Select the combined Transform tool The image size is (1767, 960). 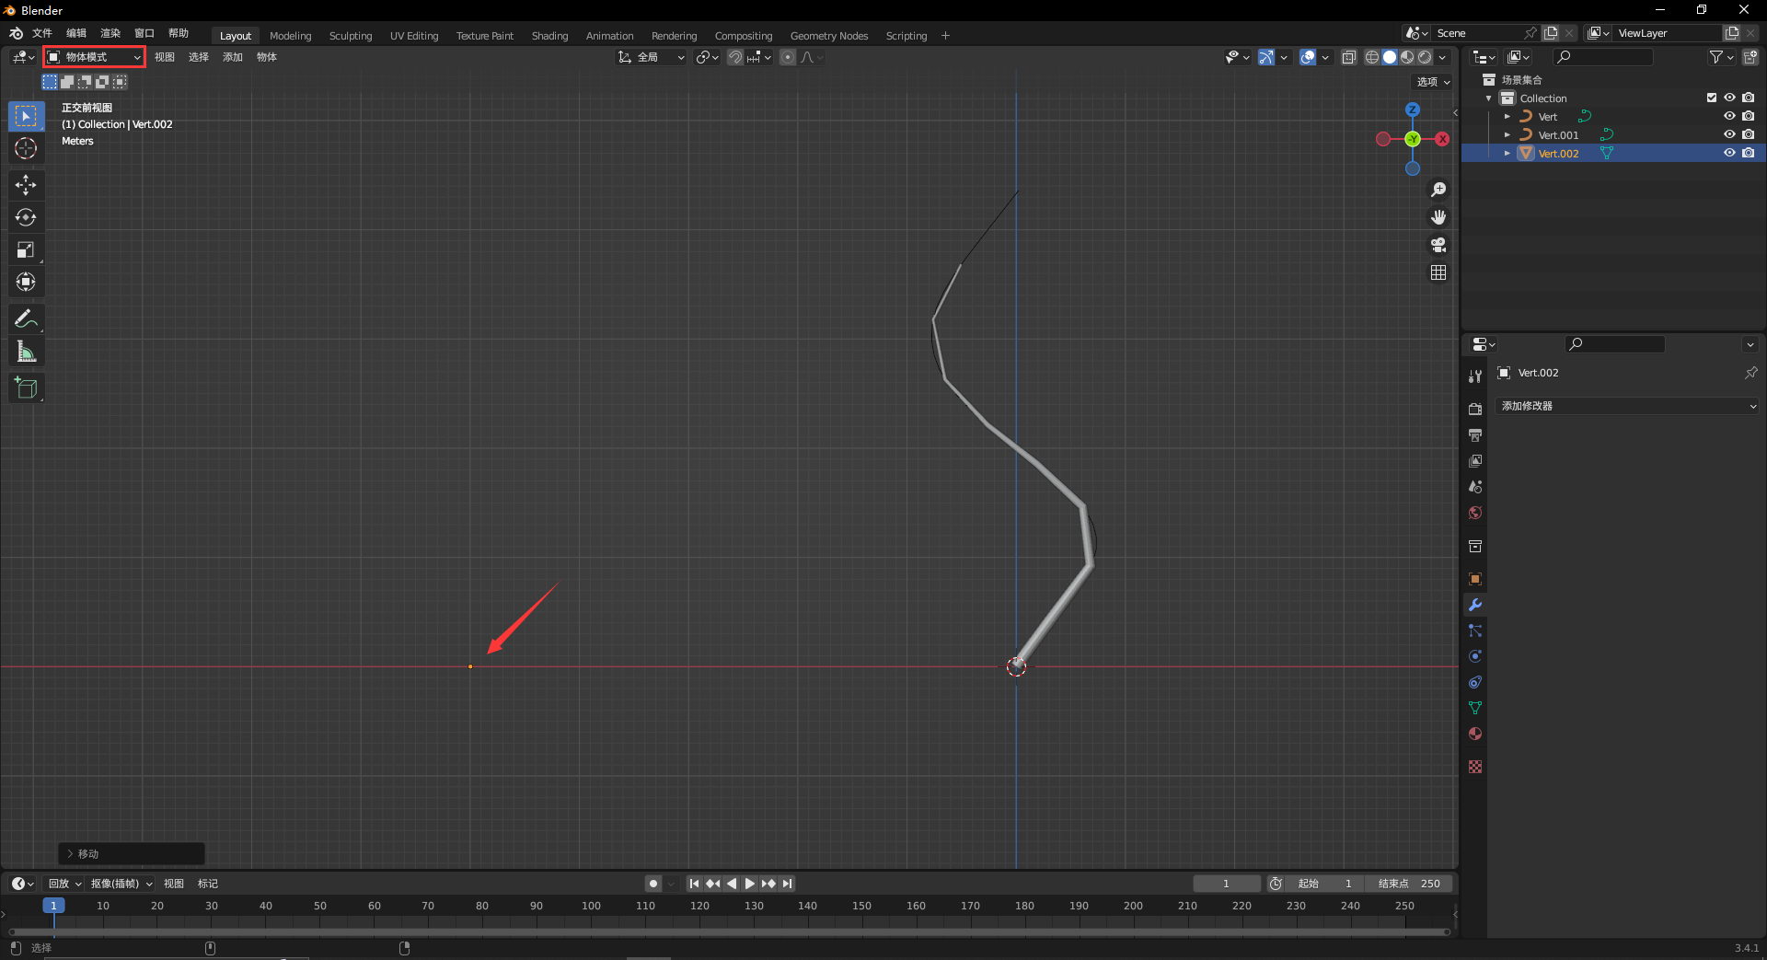(x=26, y=282)
